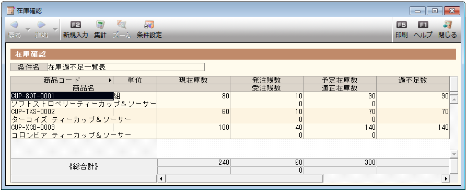Click the 進む forward arrow icon

pyautogui.click(x=41, y=25)
